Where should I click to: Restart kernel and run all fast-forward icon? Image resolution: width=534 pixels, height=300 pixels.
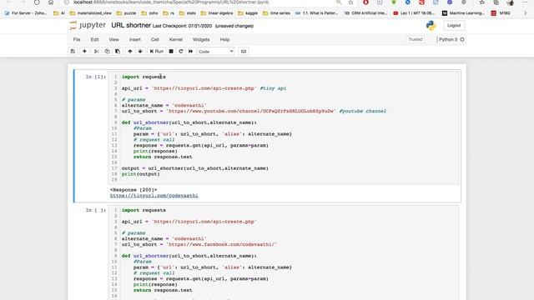(191, 52)
